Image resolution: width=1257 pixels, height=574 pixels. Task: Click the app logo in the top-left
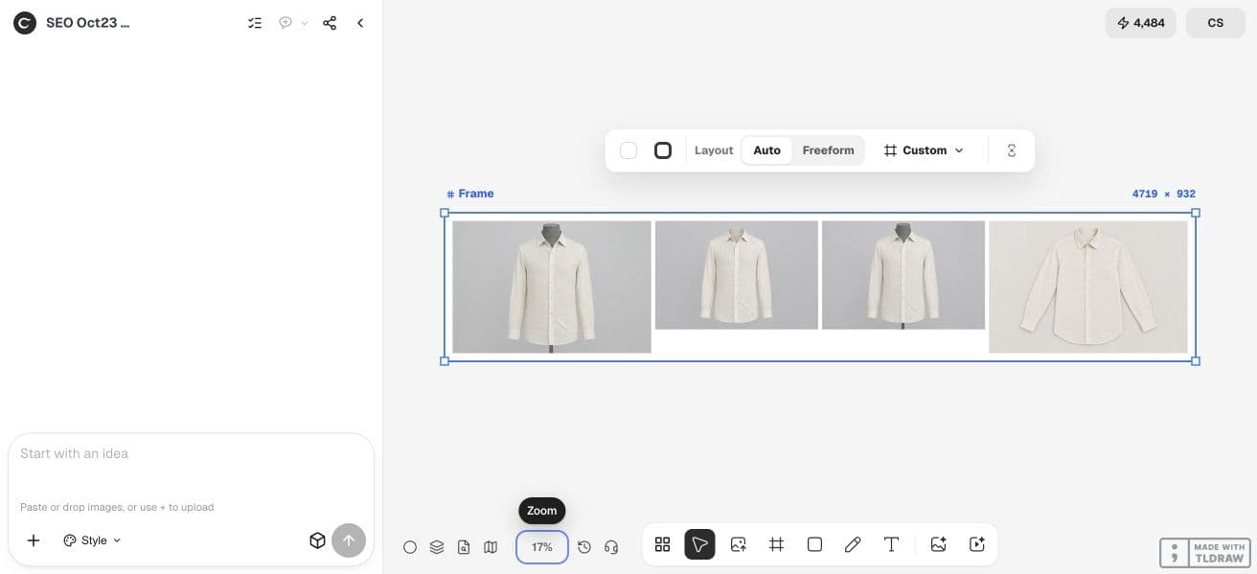click(25, 23)
